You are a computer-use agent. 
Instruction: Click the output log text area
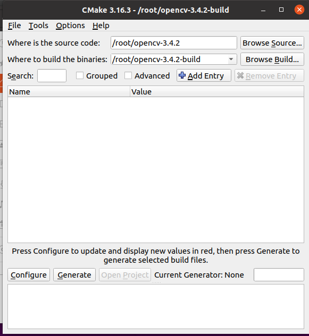point(156,306)
